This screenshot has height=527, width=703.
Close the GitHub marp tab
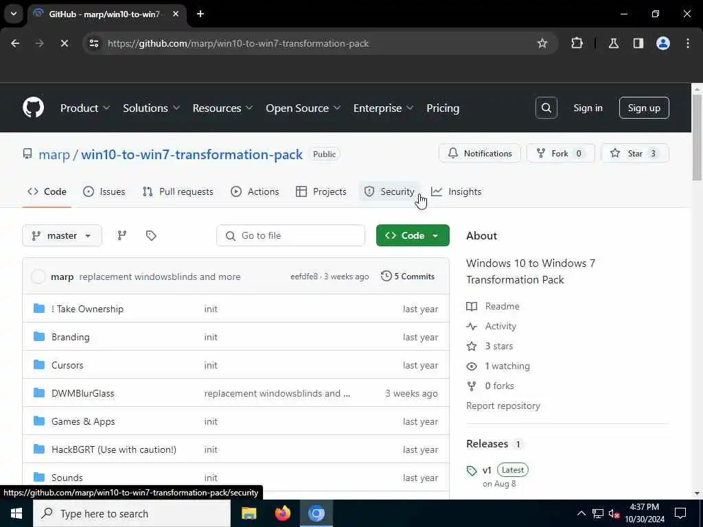coord(176,14)
